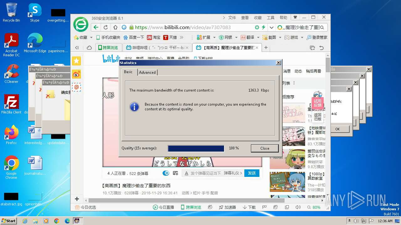Toggle the danmaku 弹 switch
Viewport: 401px width, 225px height.
(166, 173)
